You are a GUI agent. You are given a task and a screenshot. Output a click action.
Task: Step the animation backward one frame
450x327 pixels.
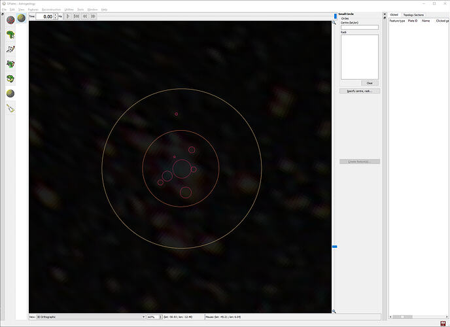pos(85,16)
